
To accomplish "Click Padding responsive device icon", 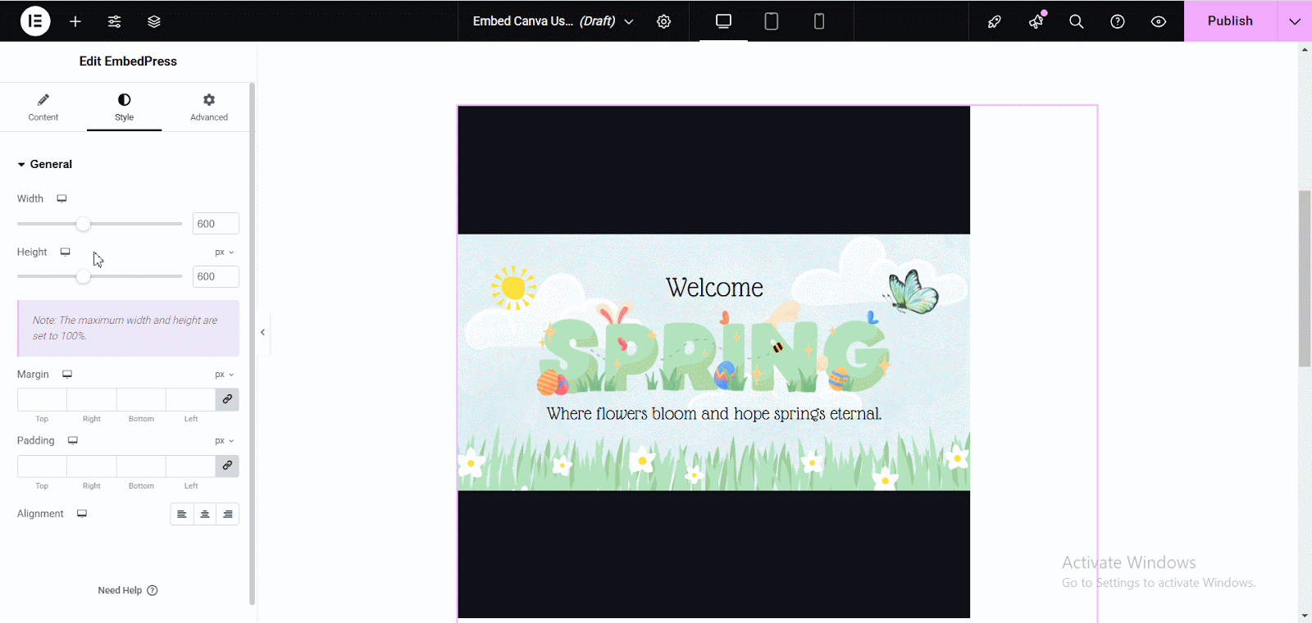I will click(73, 440).
